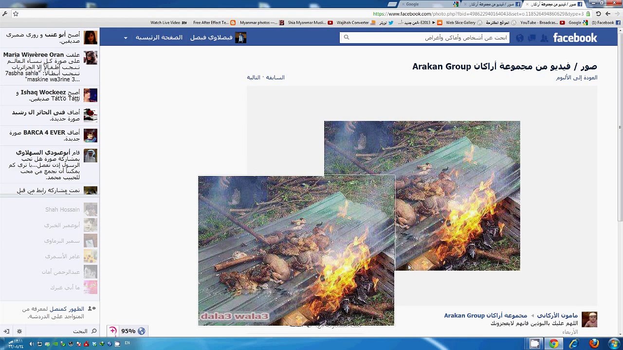623x350 pixels.
Task: Open the Arakan Group مجموعة أراكان link
Action: (485, 315)
